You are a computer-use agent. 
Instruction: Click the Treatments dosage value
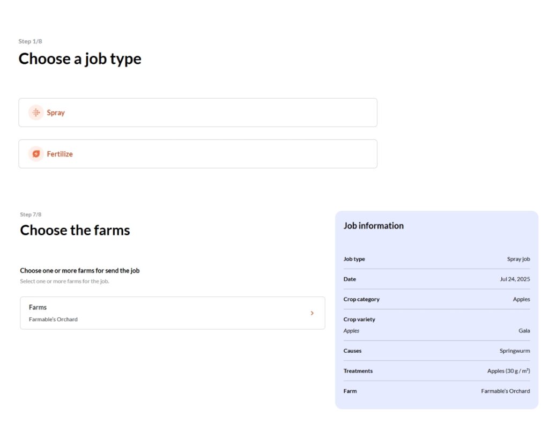[509, 371]
